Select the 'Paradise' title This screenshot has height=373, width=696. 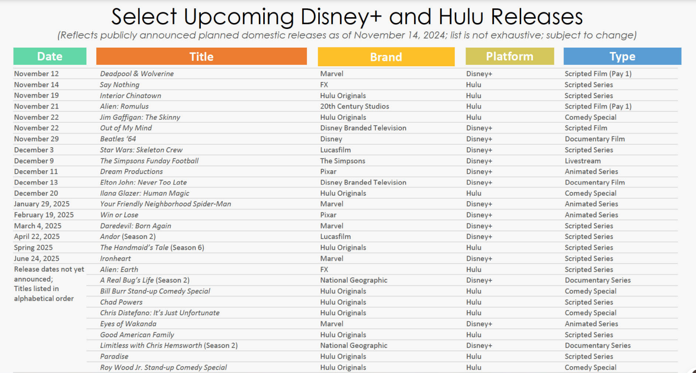114,356
